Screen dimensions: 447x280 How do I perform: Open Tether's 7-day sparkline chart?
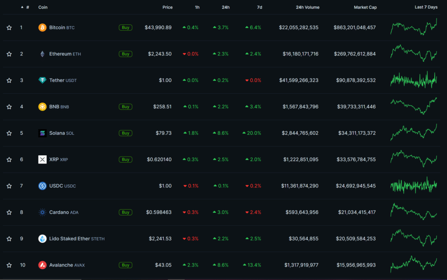tap(414, 80)
